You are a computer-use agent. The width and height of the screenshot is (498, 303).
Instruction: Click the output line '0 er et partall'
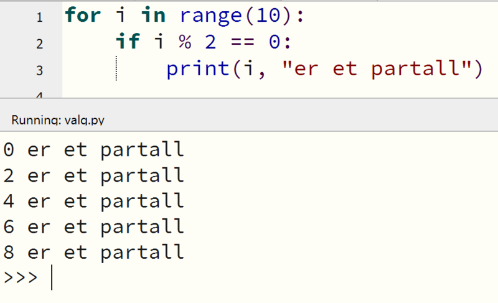(x=93, y=150)
